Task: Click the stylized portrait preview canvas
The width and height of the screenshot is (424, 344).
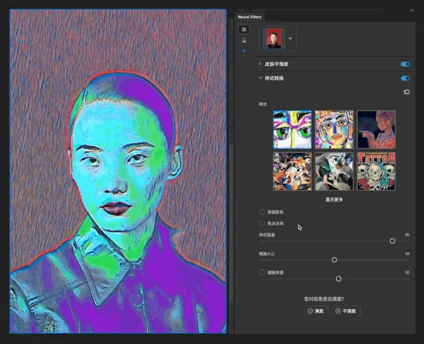Action: tap(118, 172)
